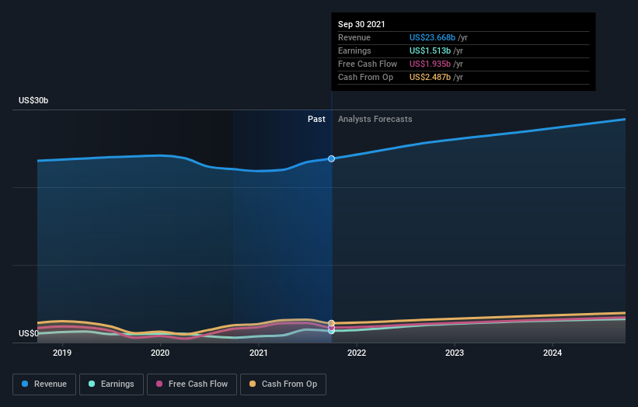Click the US$30b axis label
638x407 pixels.
point(33,100)
